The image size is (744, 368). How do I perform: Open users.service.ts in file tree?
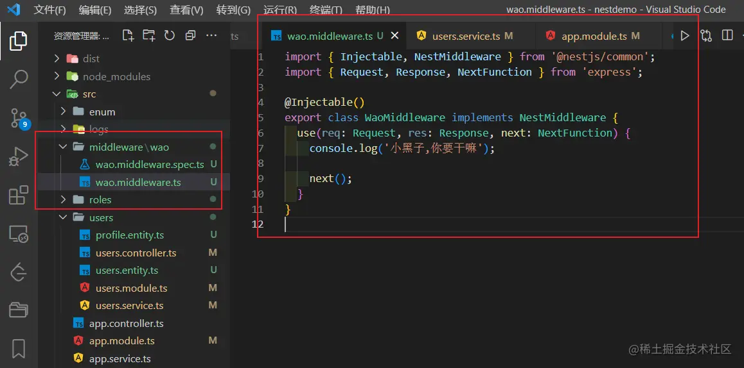(130, 306)
